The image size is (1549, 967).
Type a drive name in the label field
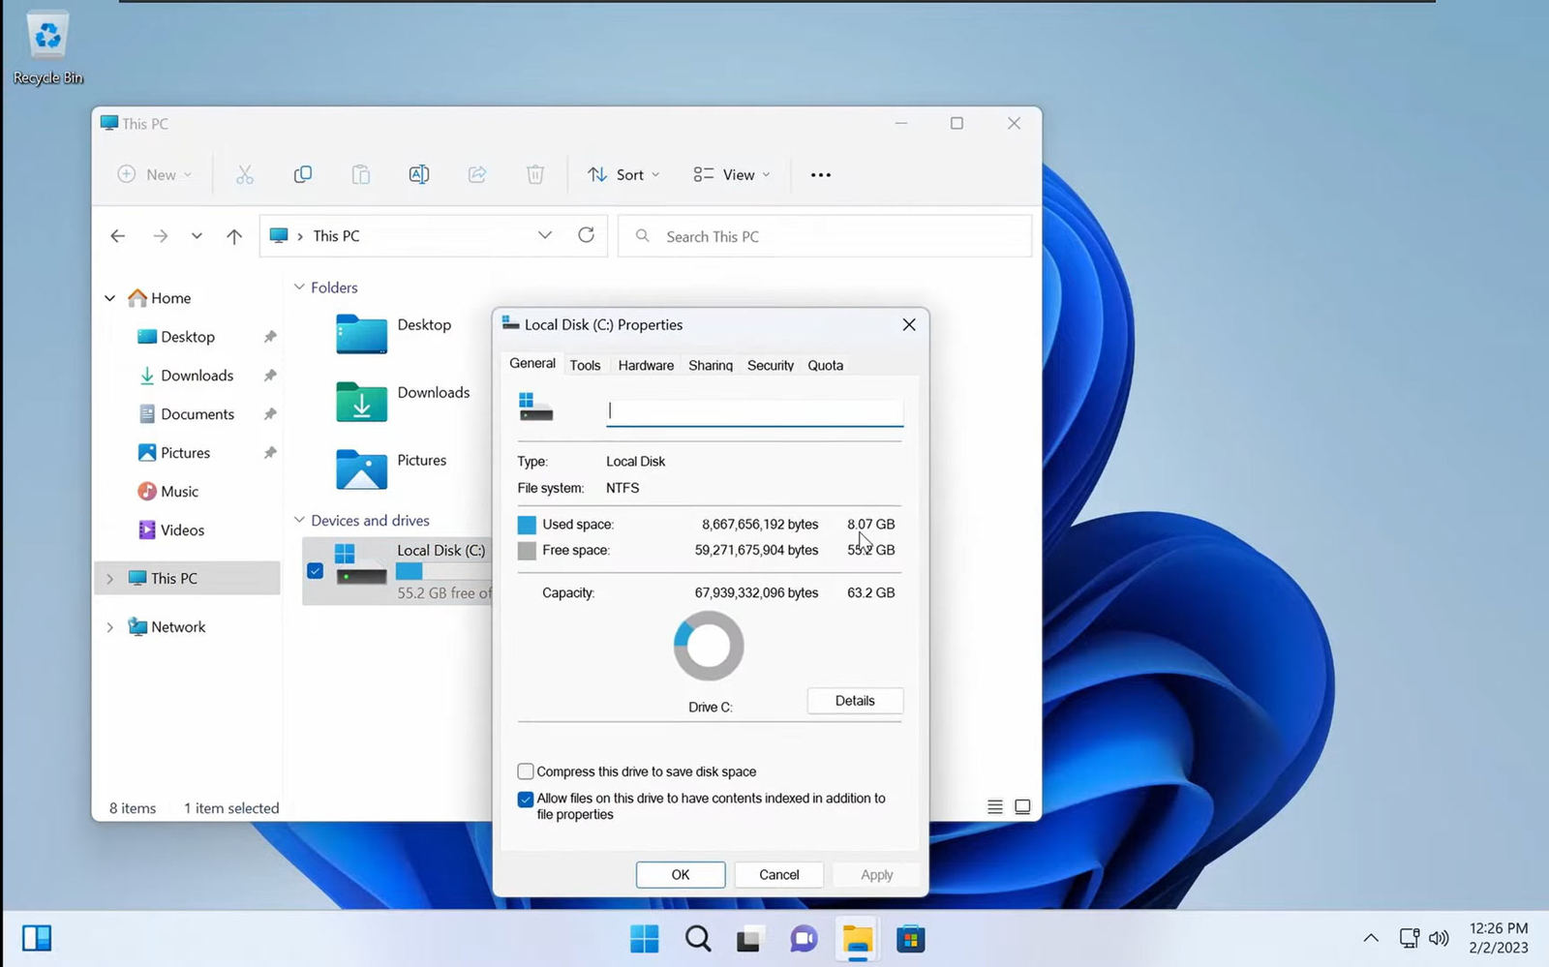tap(754, 410)
